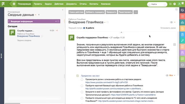Click the checklist icon before Прикреплен чек-лист
Screen dimensions: 185x104
(x=77, y=76)
